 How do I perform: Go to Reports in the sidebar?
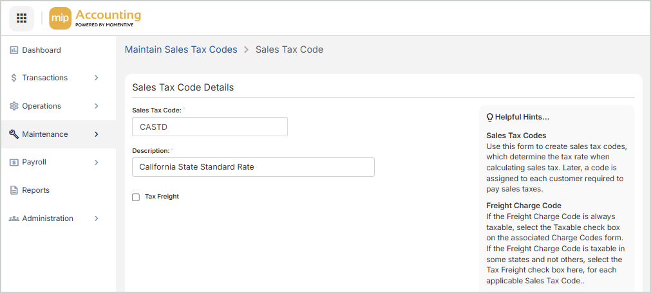pos(35,190)
